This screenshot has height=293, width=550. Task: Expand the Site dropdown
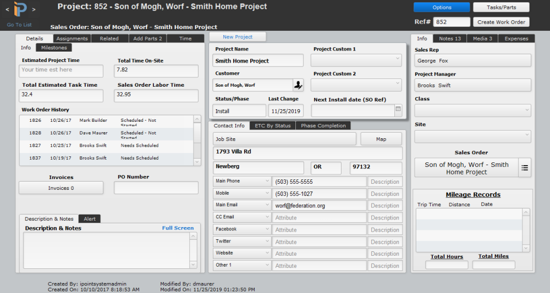click(472, 136)
